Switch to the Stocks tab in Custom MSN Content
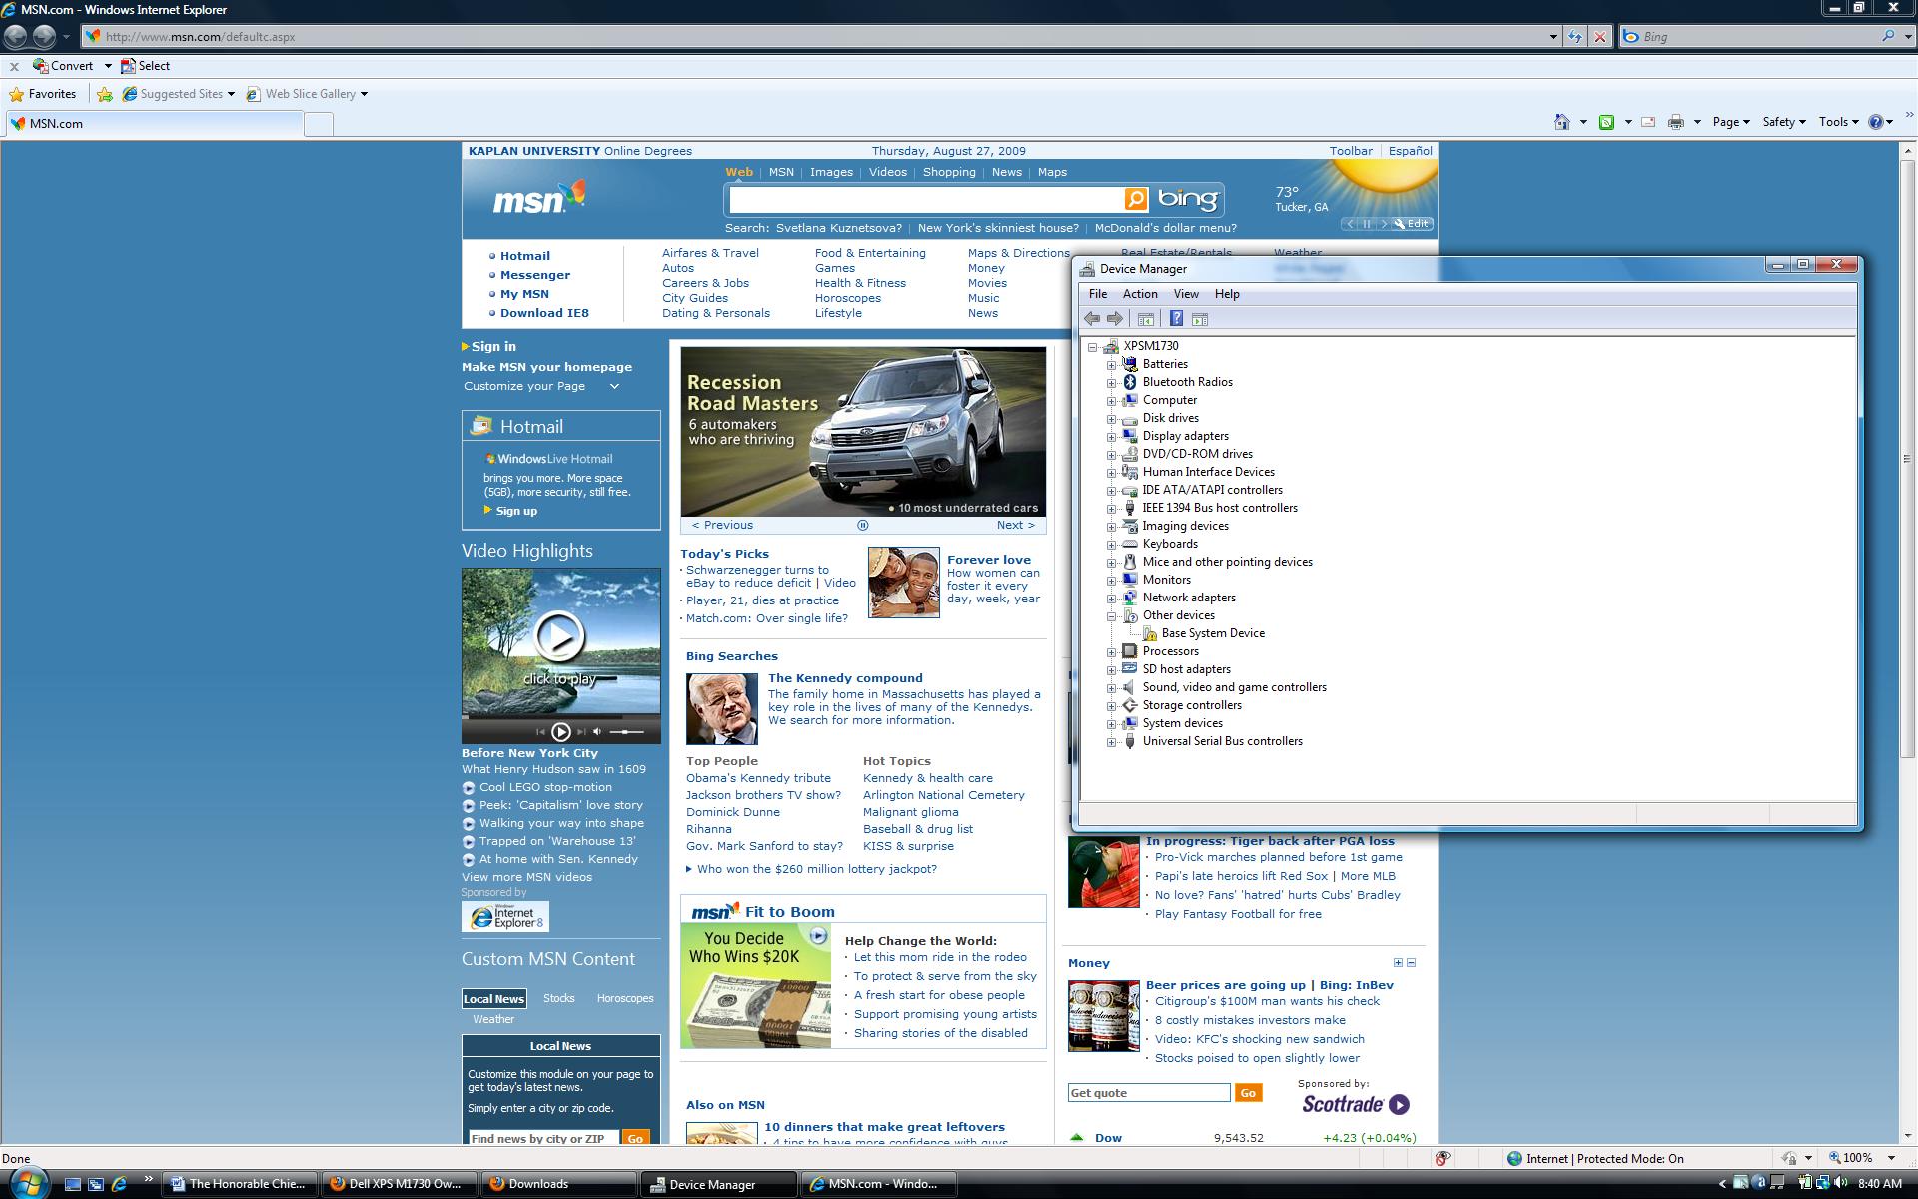Image resolution: width=1918 pixels, height=1199 pixels. [x=558, y=998]
